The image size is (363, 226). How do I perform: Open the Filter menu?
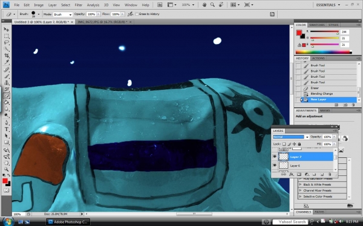[x=79, y=5]
